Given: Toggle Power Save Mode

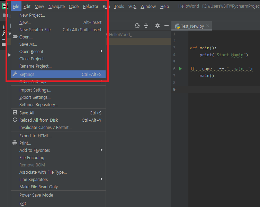Looking at the screenshot, I should [x=58, y=195].
